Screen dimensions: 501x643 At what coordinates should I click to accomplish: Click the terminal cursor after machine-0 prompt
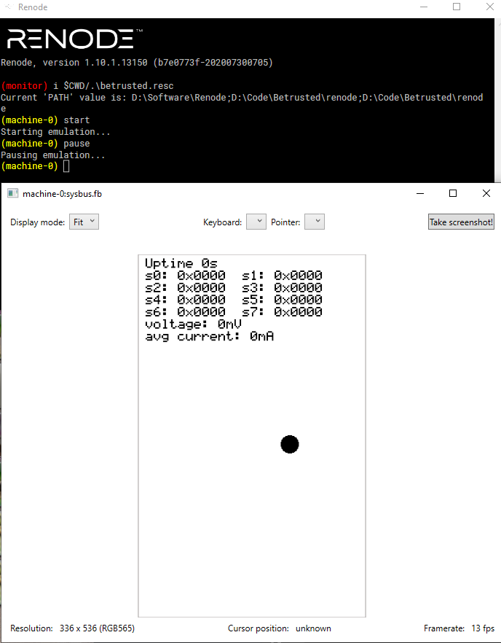(66, 166)
